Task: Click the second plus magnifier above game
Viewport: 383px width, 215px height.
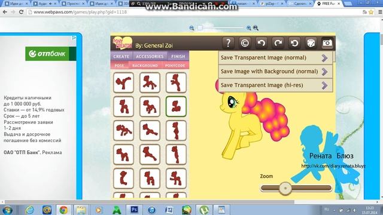Action: 256,28
